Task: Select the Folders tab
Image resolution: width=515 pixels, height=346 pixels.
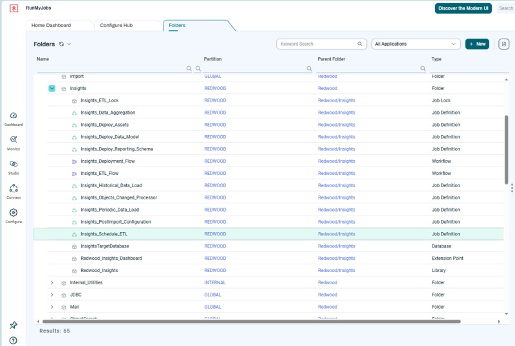Action: [x=177, y=25]
